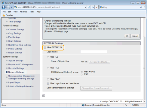Enable the Use TTLS checkbox
This screenshot has width=147, height=108.
(48, 68)
